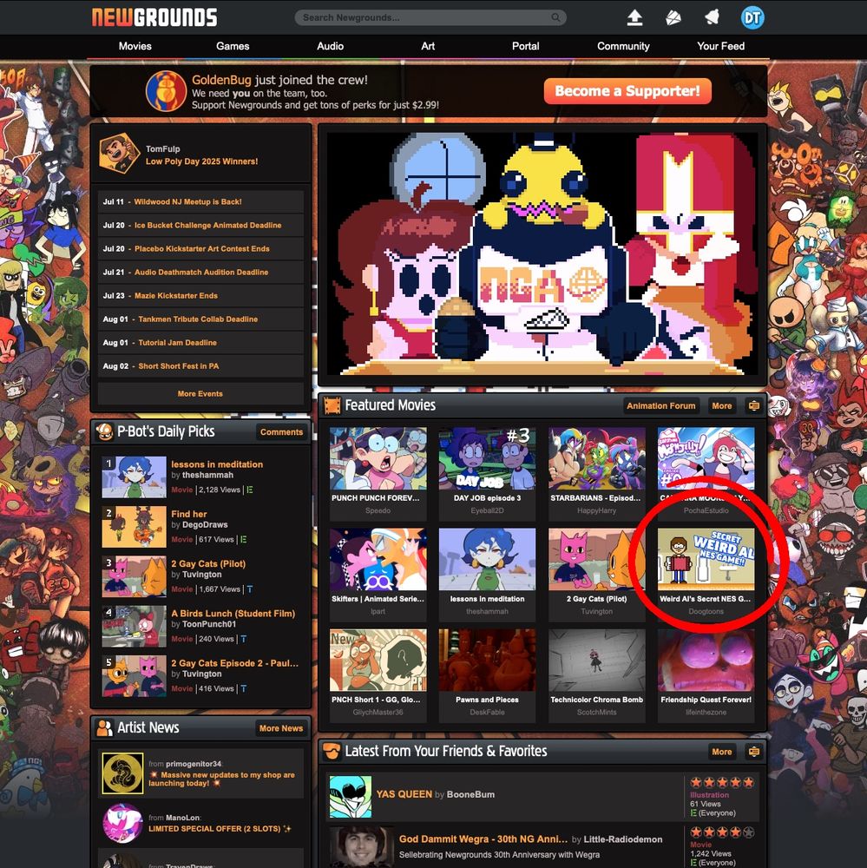This screenshot has height=868, width=867.
Task: Open the Animation Forum button
Action: click(661, 405)
